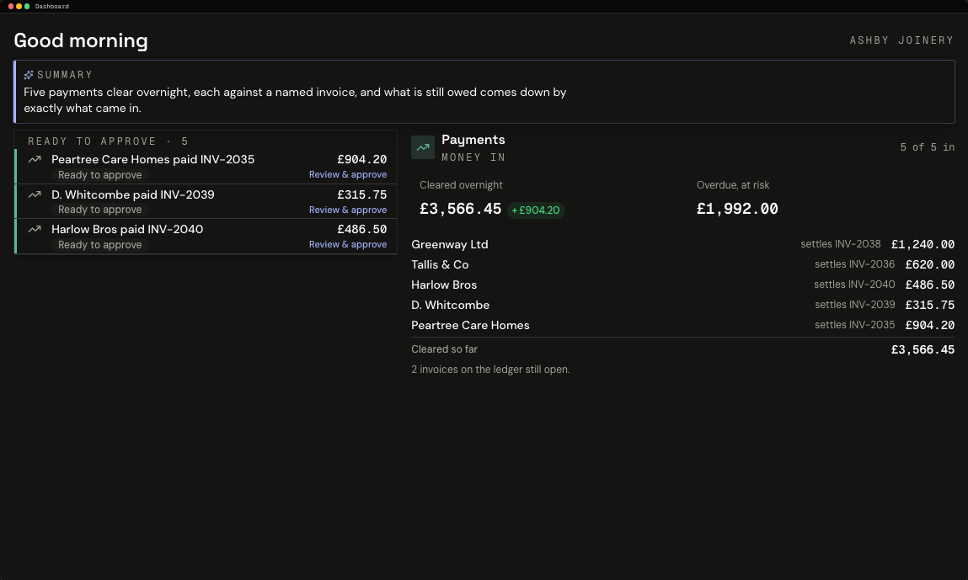968x580 pixels.
Task: Click Cleared so far total £3,566.45
Action: [923, 350]
